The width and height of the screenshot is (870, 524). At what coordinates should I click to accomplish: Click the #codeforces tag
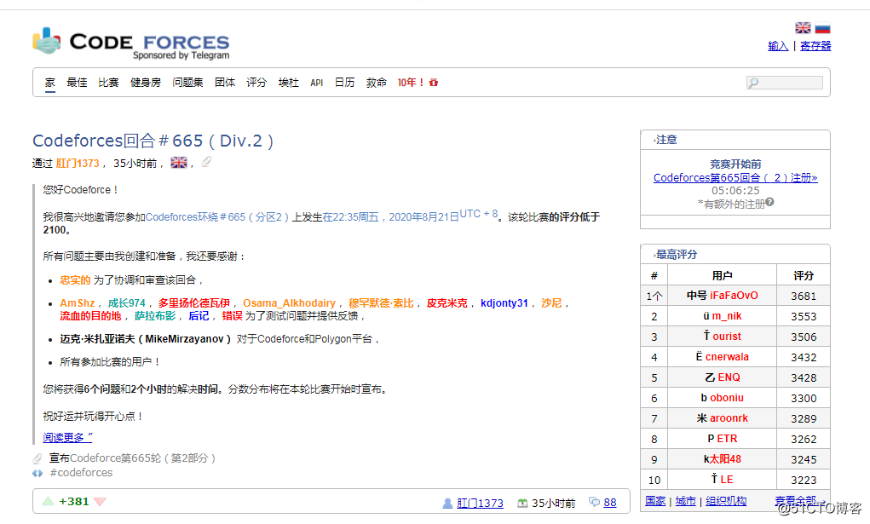(x=81, y=473)
